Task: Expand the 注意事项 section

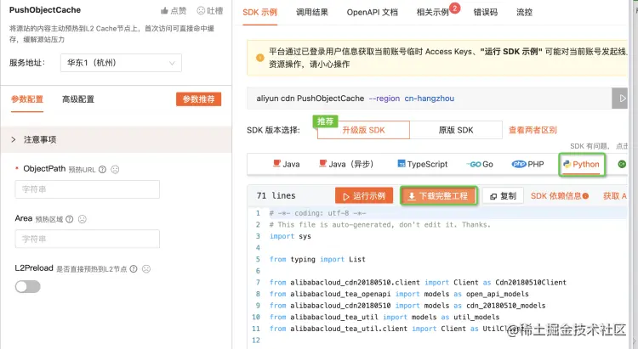Action: 116,140
